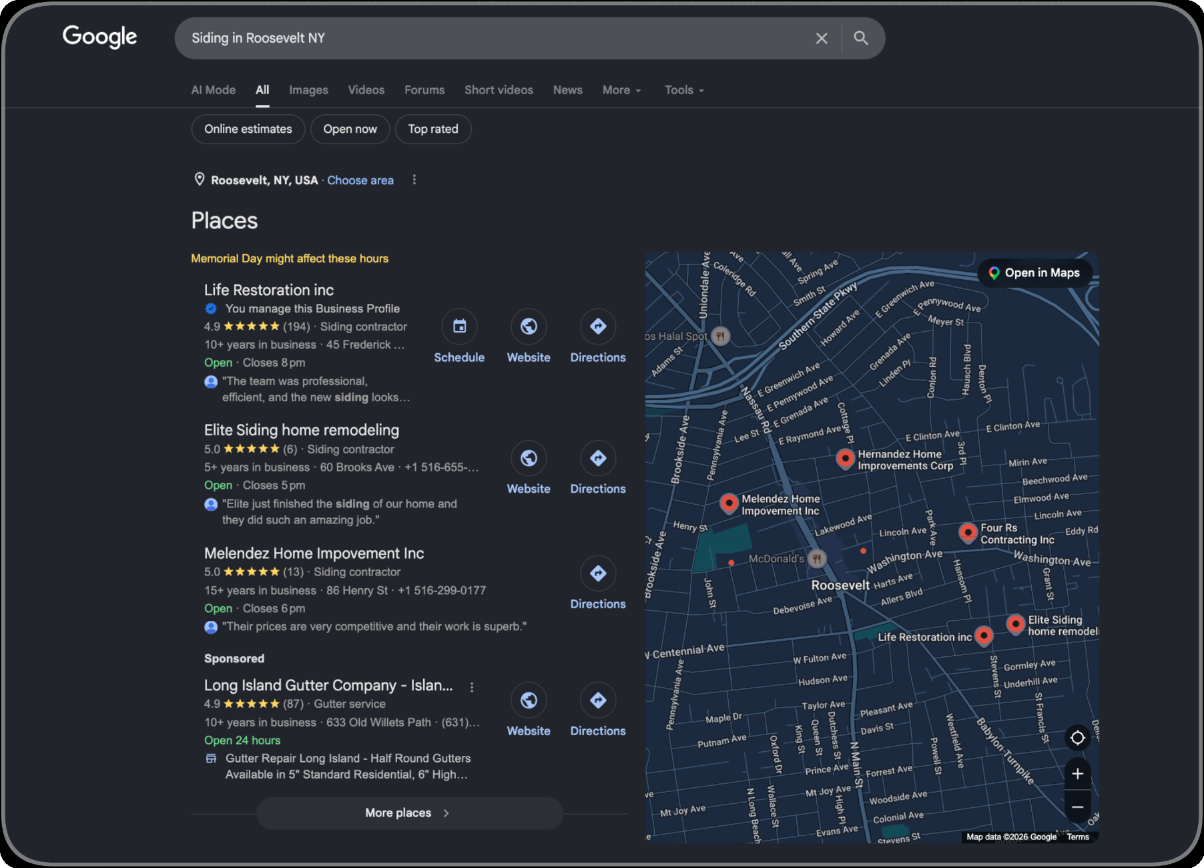Zoom in on the map with plus button
Image resolution: width=1204 pixels, height=868 pixels.
point(1077,774)
